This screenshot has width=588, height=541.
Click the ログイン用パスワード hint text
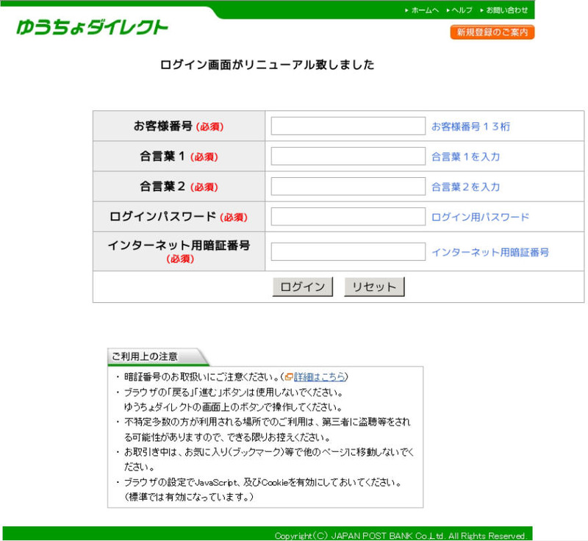click(x=480, y=217)
